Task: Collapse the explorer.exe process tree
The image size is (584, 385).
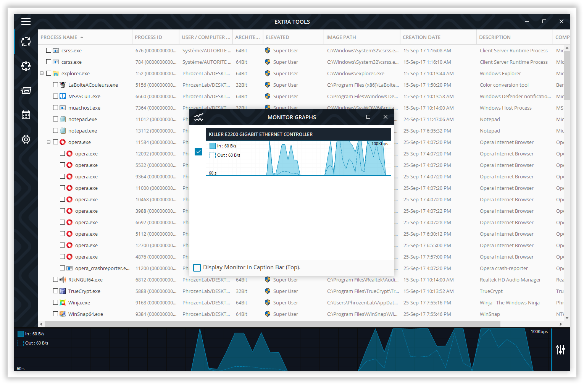Action: [x=42, y=73]
